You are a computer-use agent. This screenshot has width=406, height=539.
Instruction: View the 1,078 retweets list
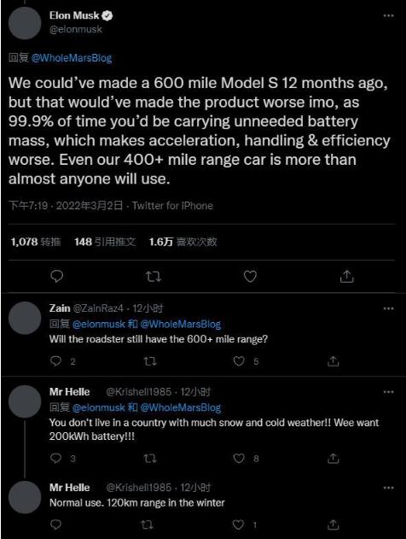[x=36, y=242]
